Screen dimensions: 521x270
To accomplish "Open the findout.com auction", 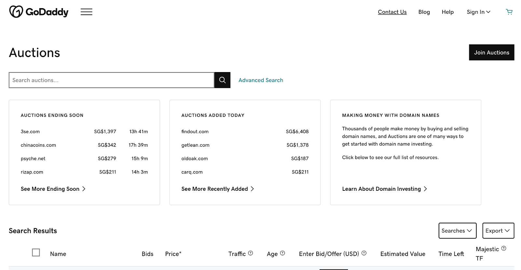I will tap(195, 131).
